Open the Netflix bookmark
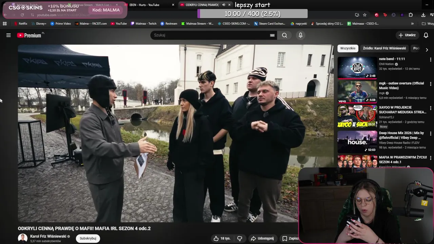This screenshot has width=434, height=244. 20,24
